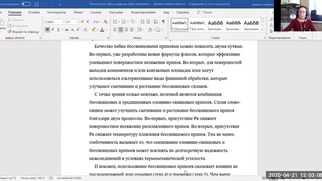This screenshot has height=181, width=322.
Task: Open Clipboard (Буфер обмена) pane launcher
Action: pos(40,38)
